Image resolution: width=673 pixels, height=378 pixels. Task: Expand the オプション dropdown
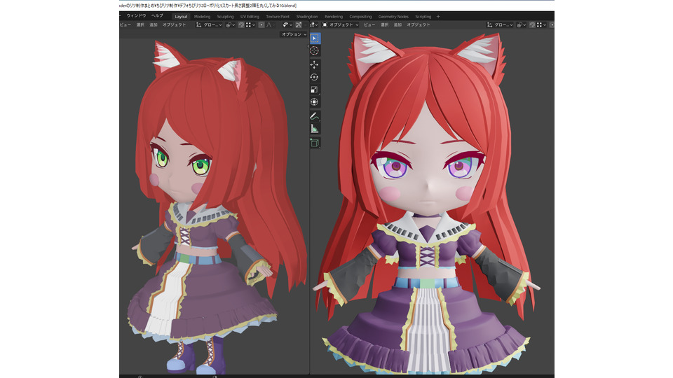[294, 34]
